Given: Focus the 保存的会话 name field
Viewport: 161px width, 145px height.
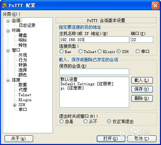Looking at the screenshot, I should (x=94, y=72).
